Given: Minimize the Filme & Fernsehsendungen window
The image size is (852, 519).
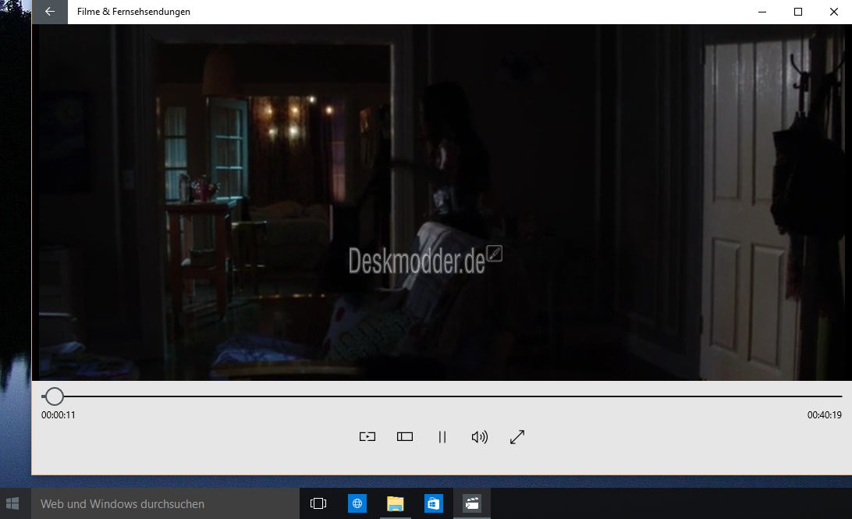Looking at the screenshot, I should click(762, 12).
